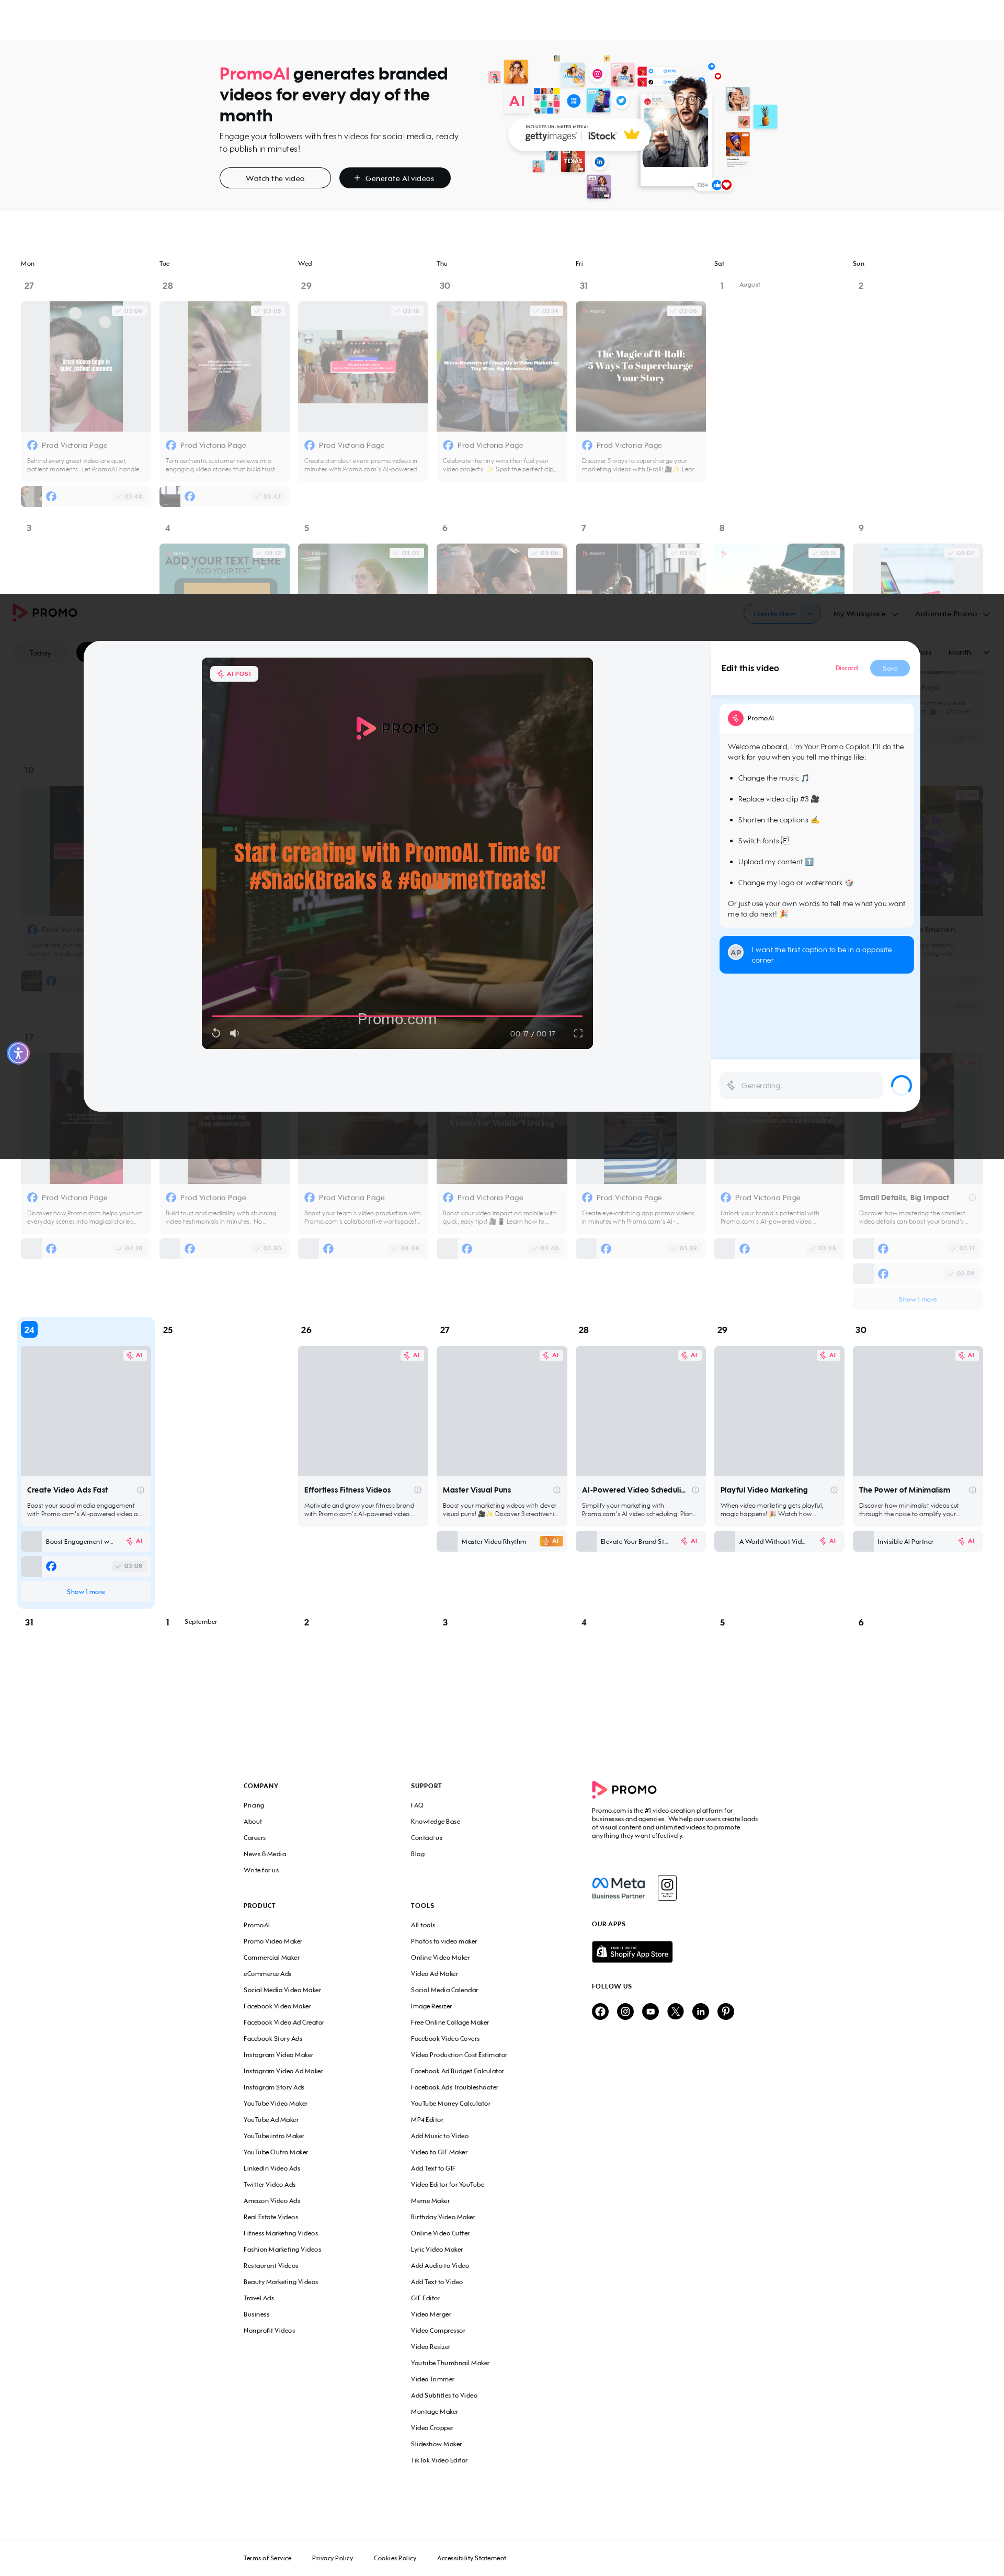This screenshot has width=1004, height=2576.
Task: Open the Pinterest icon under Follow Us
Action: [x=726, y=2011]
